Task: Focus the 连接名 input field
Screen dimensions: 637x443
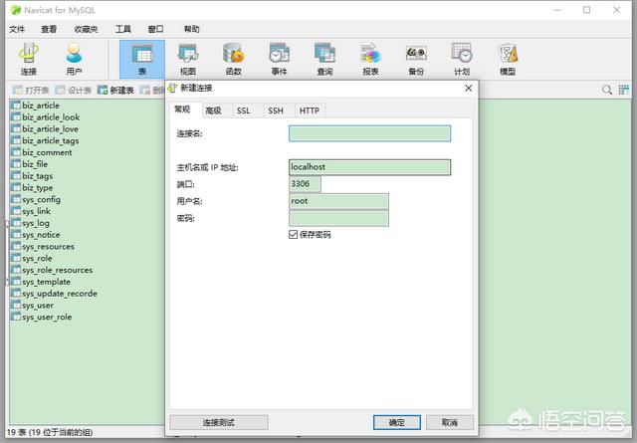Action: pos(369,133)
